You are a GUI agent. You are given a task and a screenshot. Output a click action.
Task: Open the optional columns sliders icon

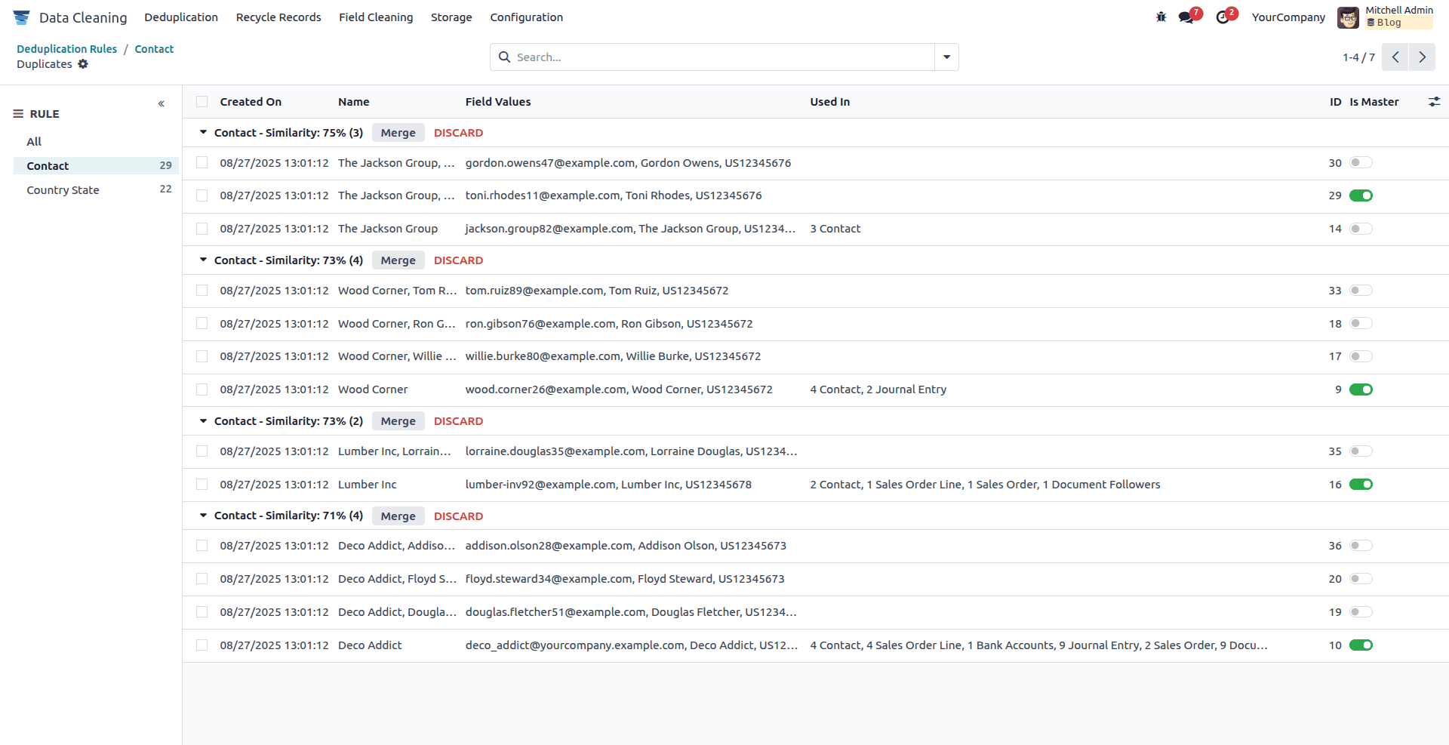[x=1435, y=101]
